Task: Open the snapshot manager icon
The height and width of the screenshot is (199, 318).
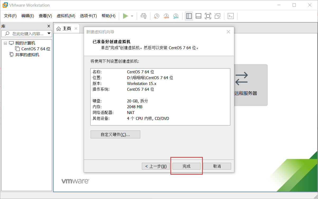Action: point(176,16)
